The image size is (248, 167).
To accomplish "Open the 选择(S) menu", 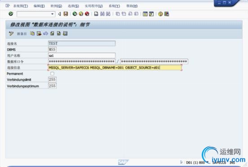I will point(73,6).
